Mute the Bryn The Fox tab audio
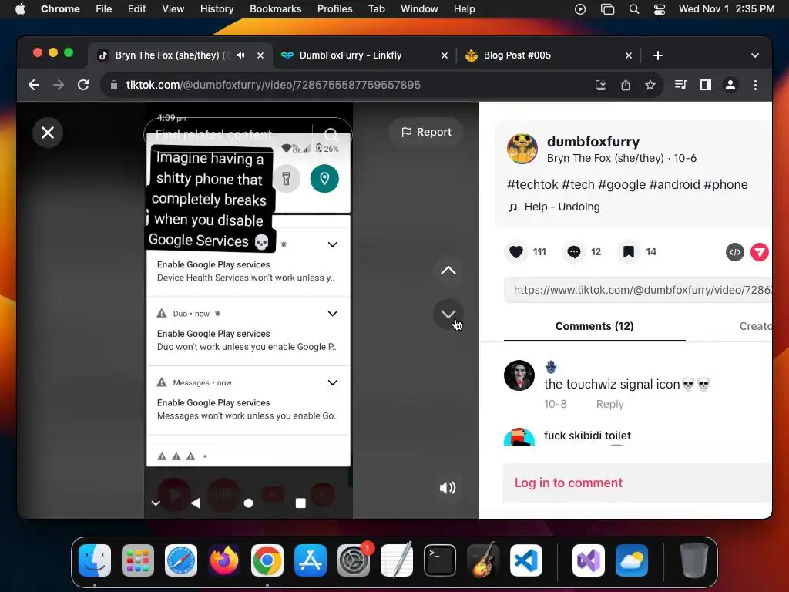789x592 pixels. click(241, 55)
